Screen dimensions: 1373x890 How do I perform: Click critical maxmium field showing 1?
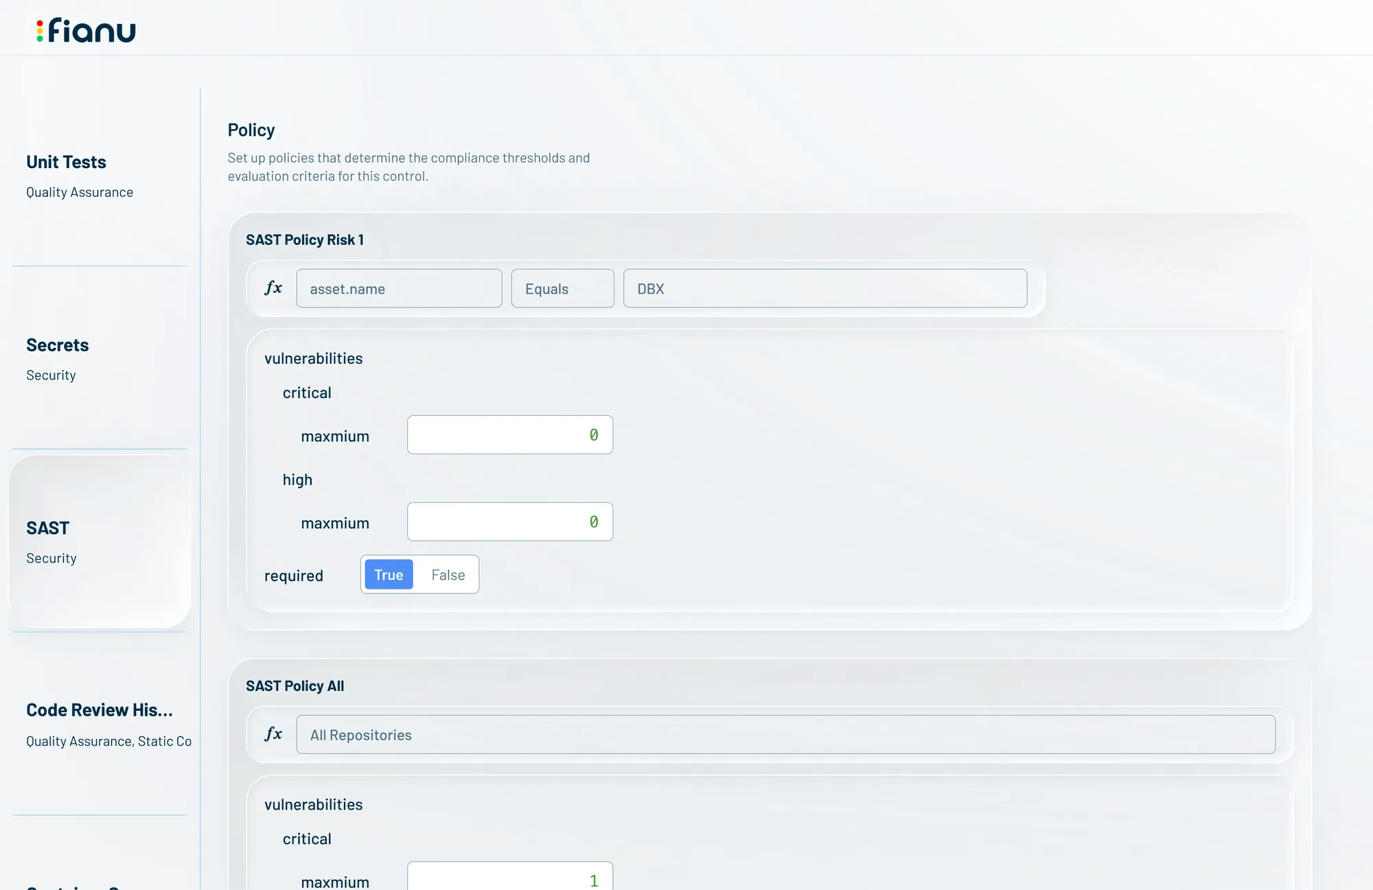[x=510, y=876]
